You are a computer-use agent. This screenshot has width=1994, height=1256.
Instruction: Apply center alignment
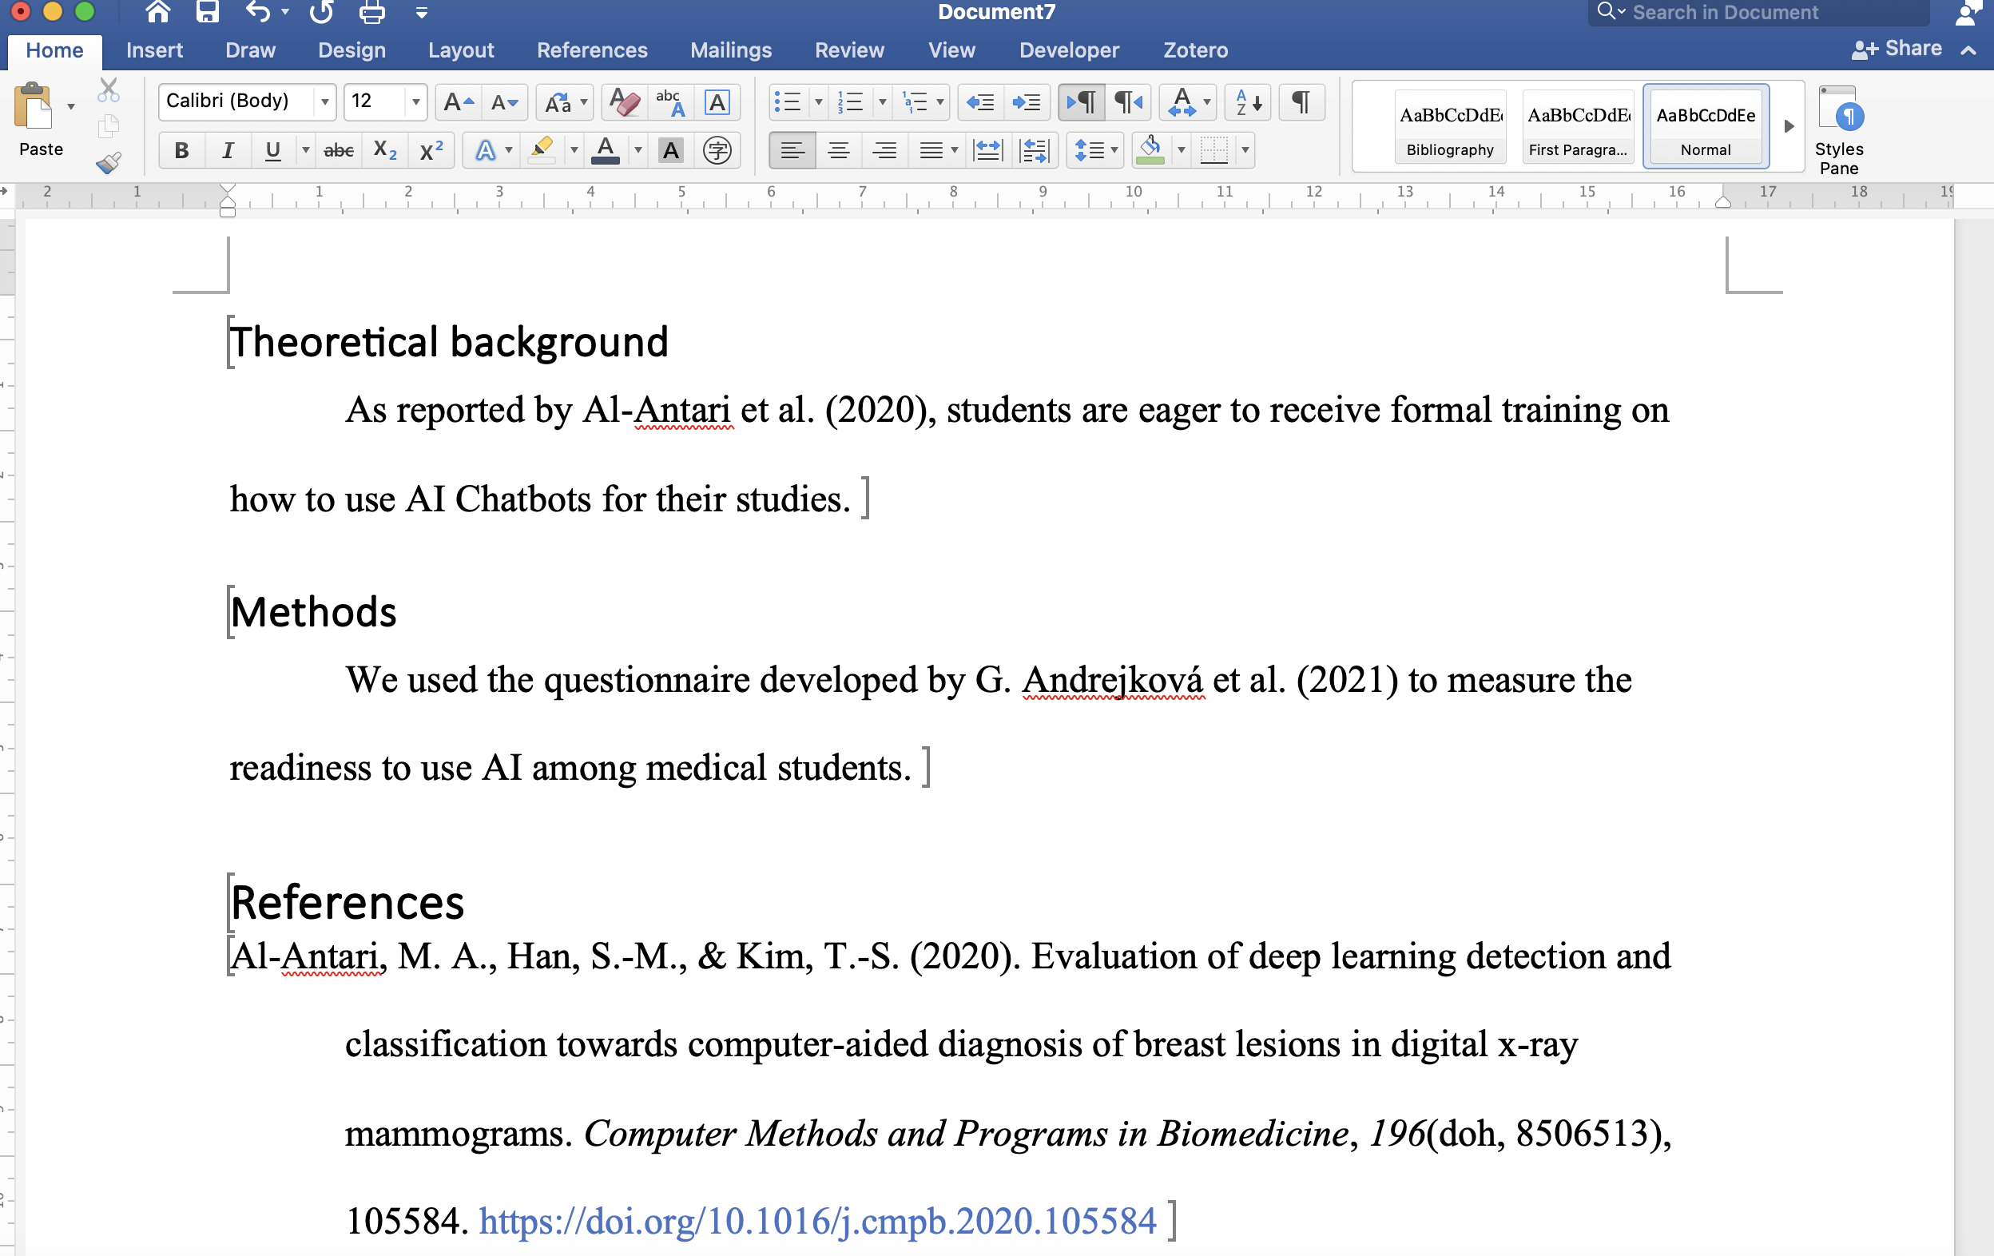pos(839,150)
